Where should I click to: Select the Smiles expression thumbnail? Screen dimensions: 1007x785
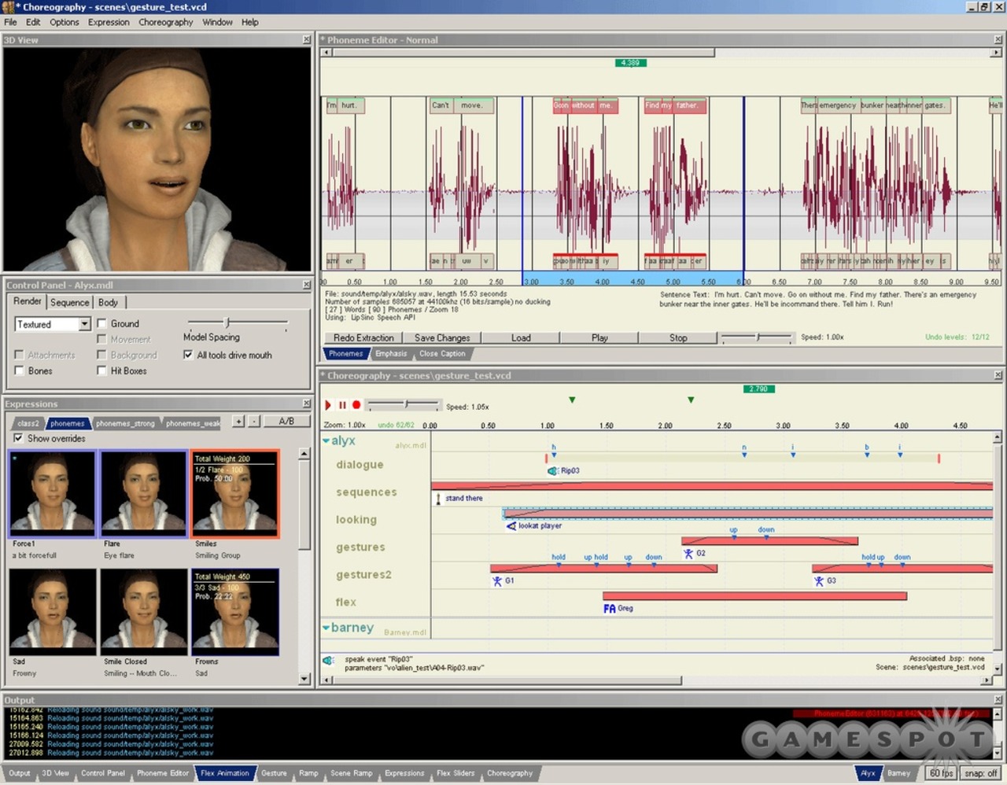235,494
